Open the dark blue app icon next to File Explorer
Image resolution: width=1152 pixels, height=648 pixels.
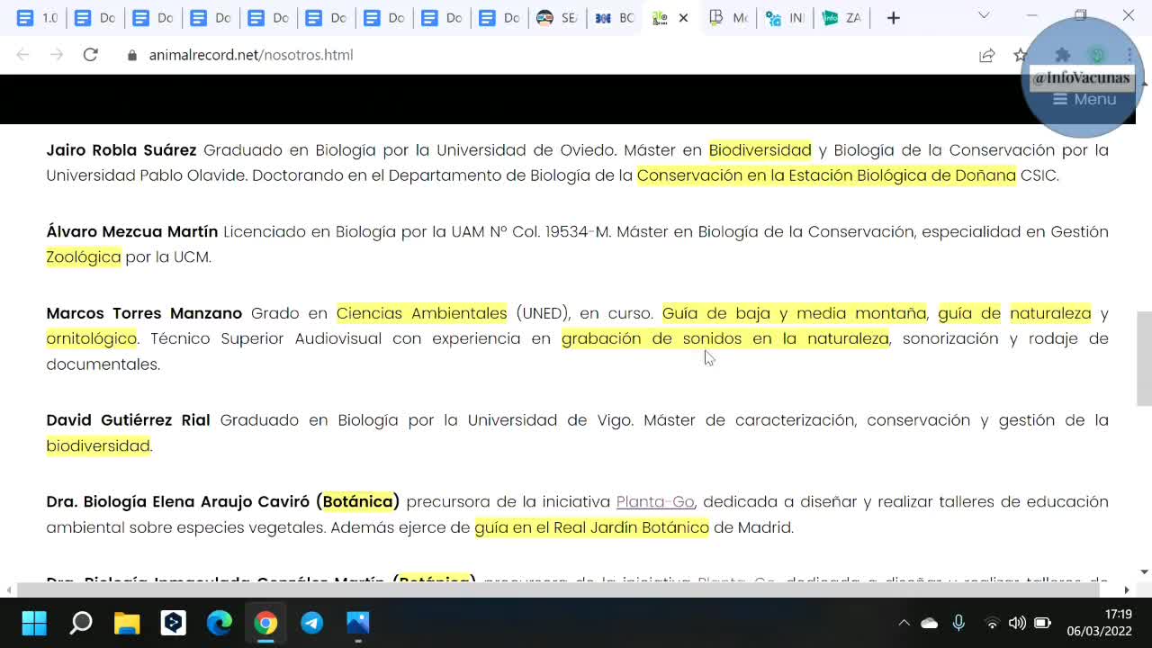point(173,623)
